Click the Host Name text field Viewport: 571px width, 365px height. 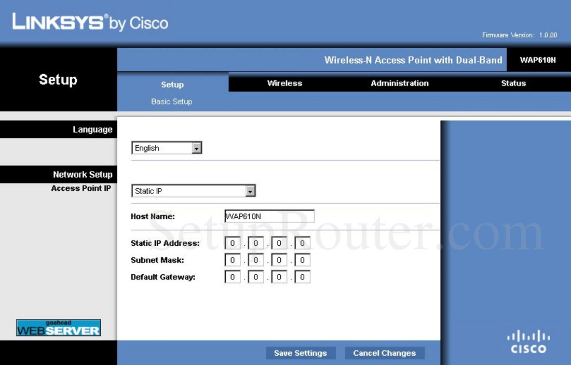tap(269, 216)
